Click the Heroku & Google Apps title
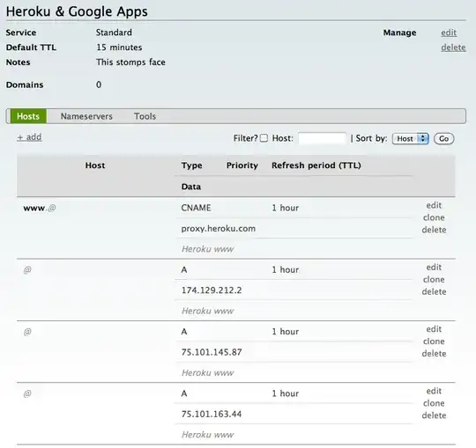Image resolution: width=476 pixels, height=448 pixels. tap(77, 11)
